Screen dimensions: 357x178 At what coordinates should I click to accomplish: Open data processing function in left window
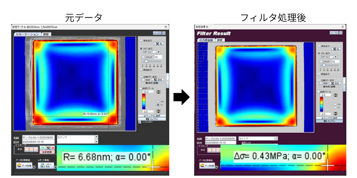coord(24,165)
